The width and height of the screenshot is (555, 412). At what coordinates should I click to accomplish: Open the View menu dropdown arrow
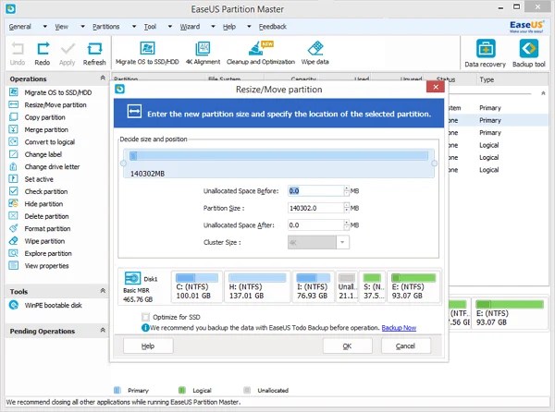pyautogui.click(x=82, y=27)
